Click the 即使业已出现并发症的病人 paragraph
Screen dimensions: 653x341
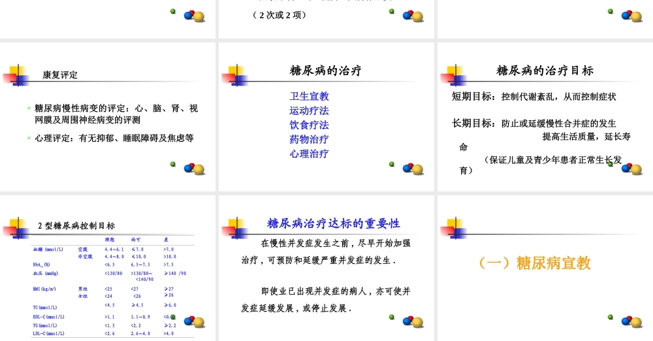[x=326, y=299]
